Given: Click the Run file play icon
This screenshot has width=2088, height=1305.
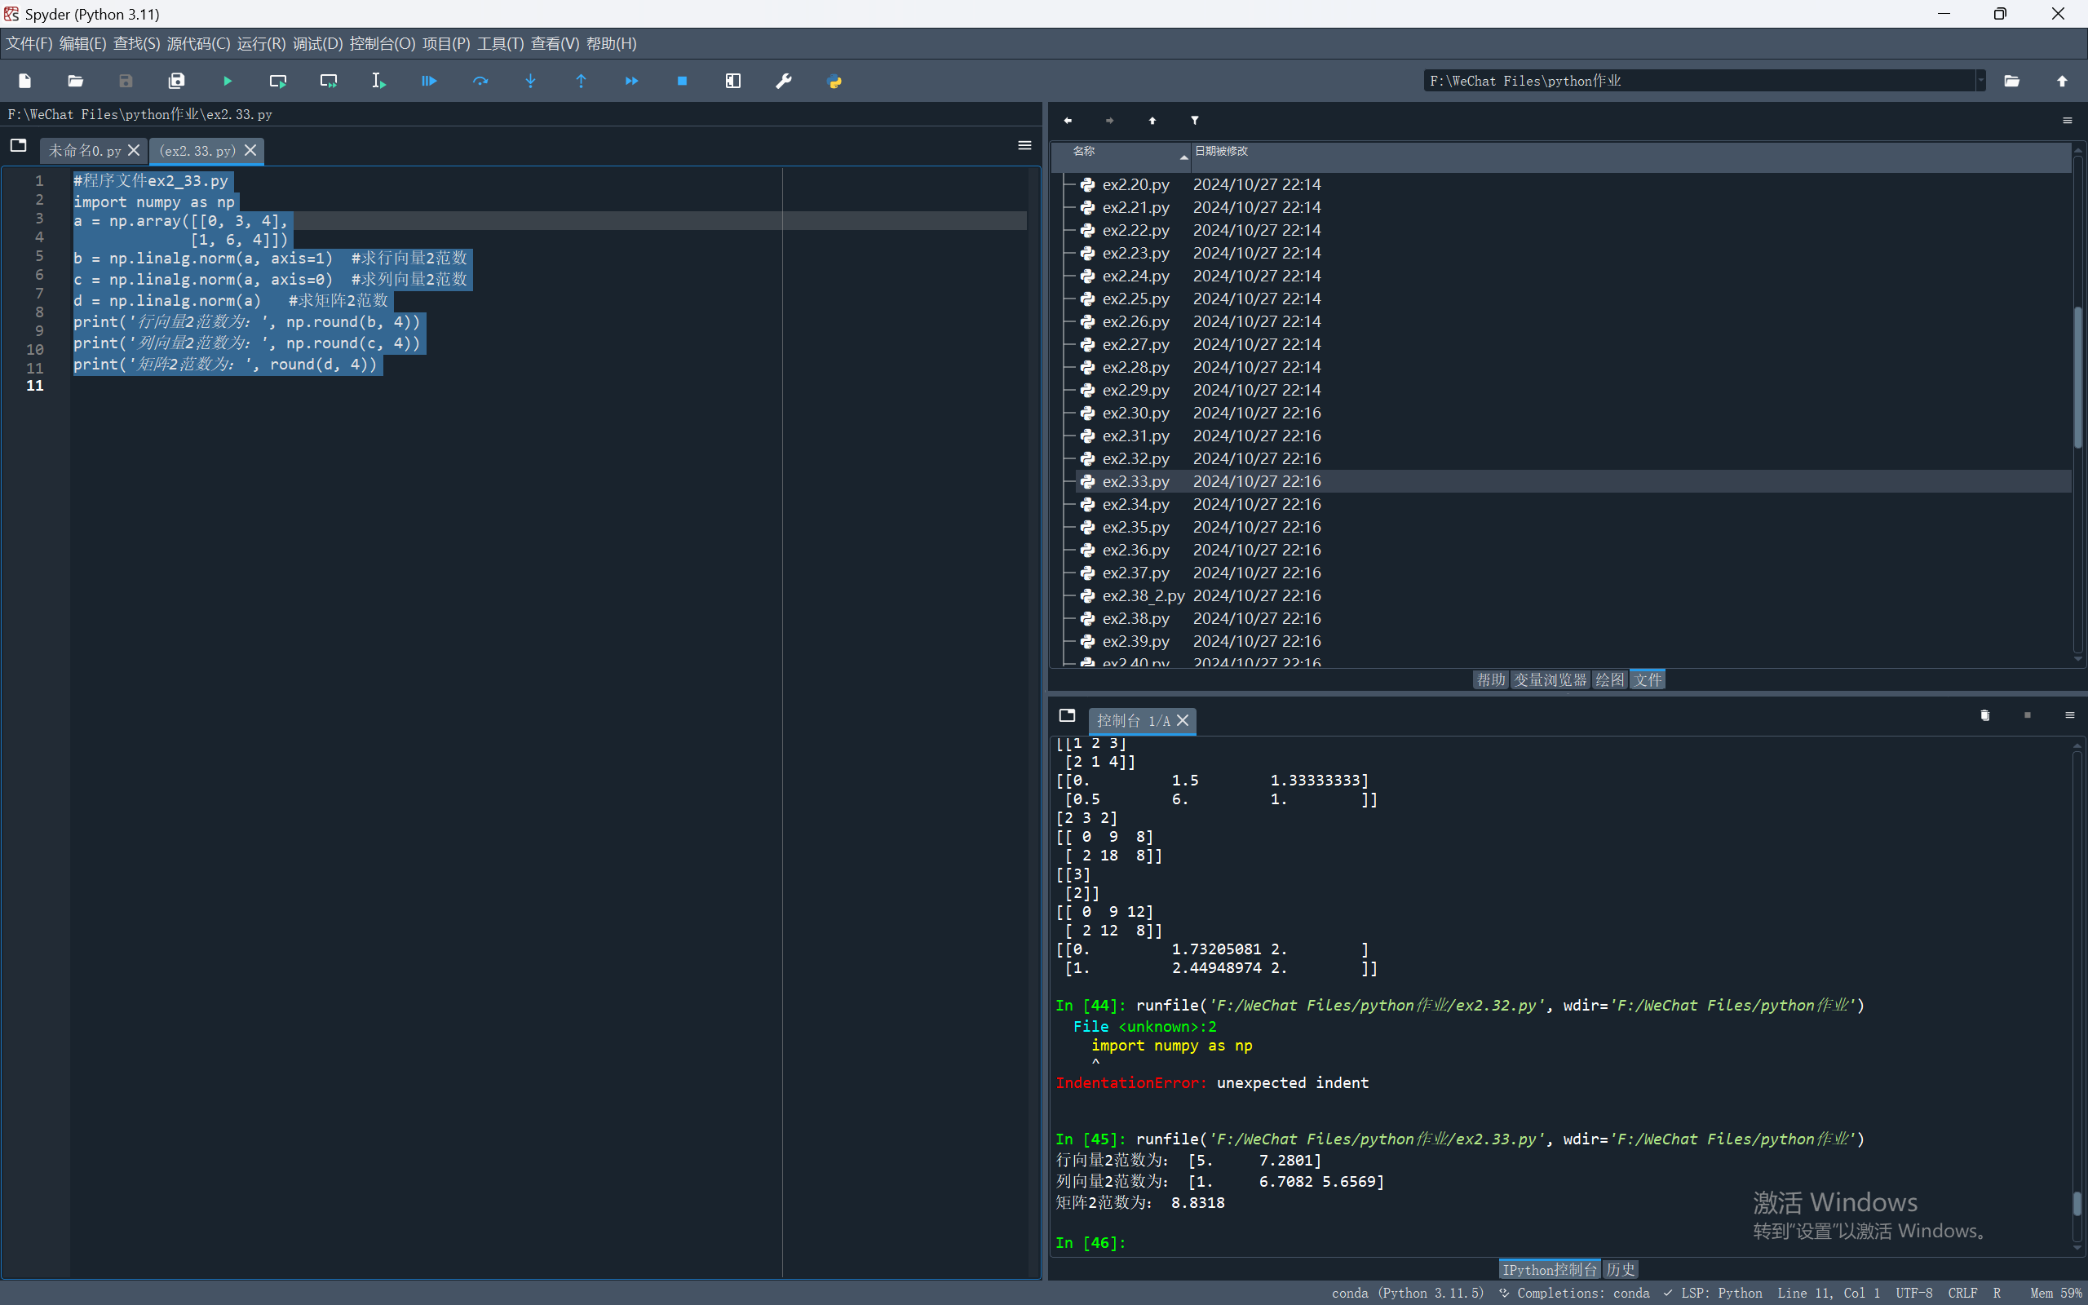Looking at the screenshot, I should 228,81.
